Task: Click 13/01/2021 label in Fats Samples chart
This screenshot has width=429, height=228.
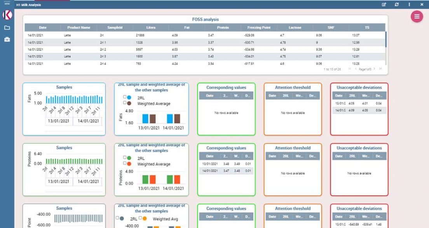Action: pos(59,121)
